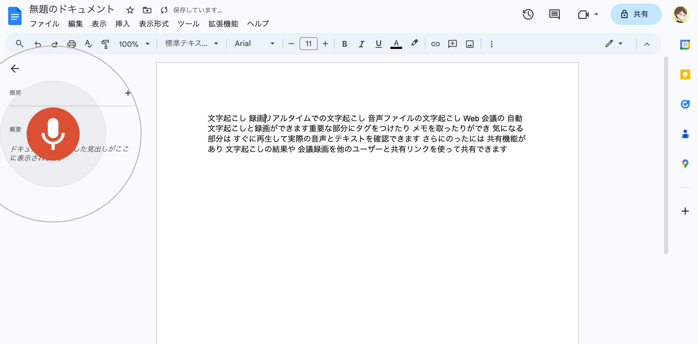This screenshot has height=344, width=698.
Task: Open the Arial font dropdown
Action: [254, 44]
